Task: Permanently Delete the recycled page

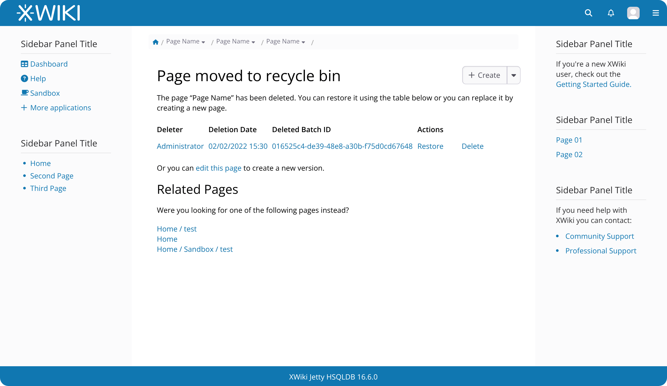Action: point(472,146)
